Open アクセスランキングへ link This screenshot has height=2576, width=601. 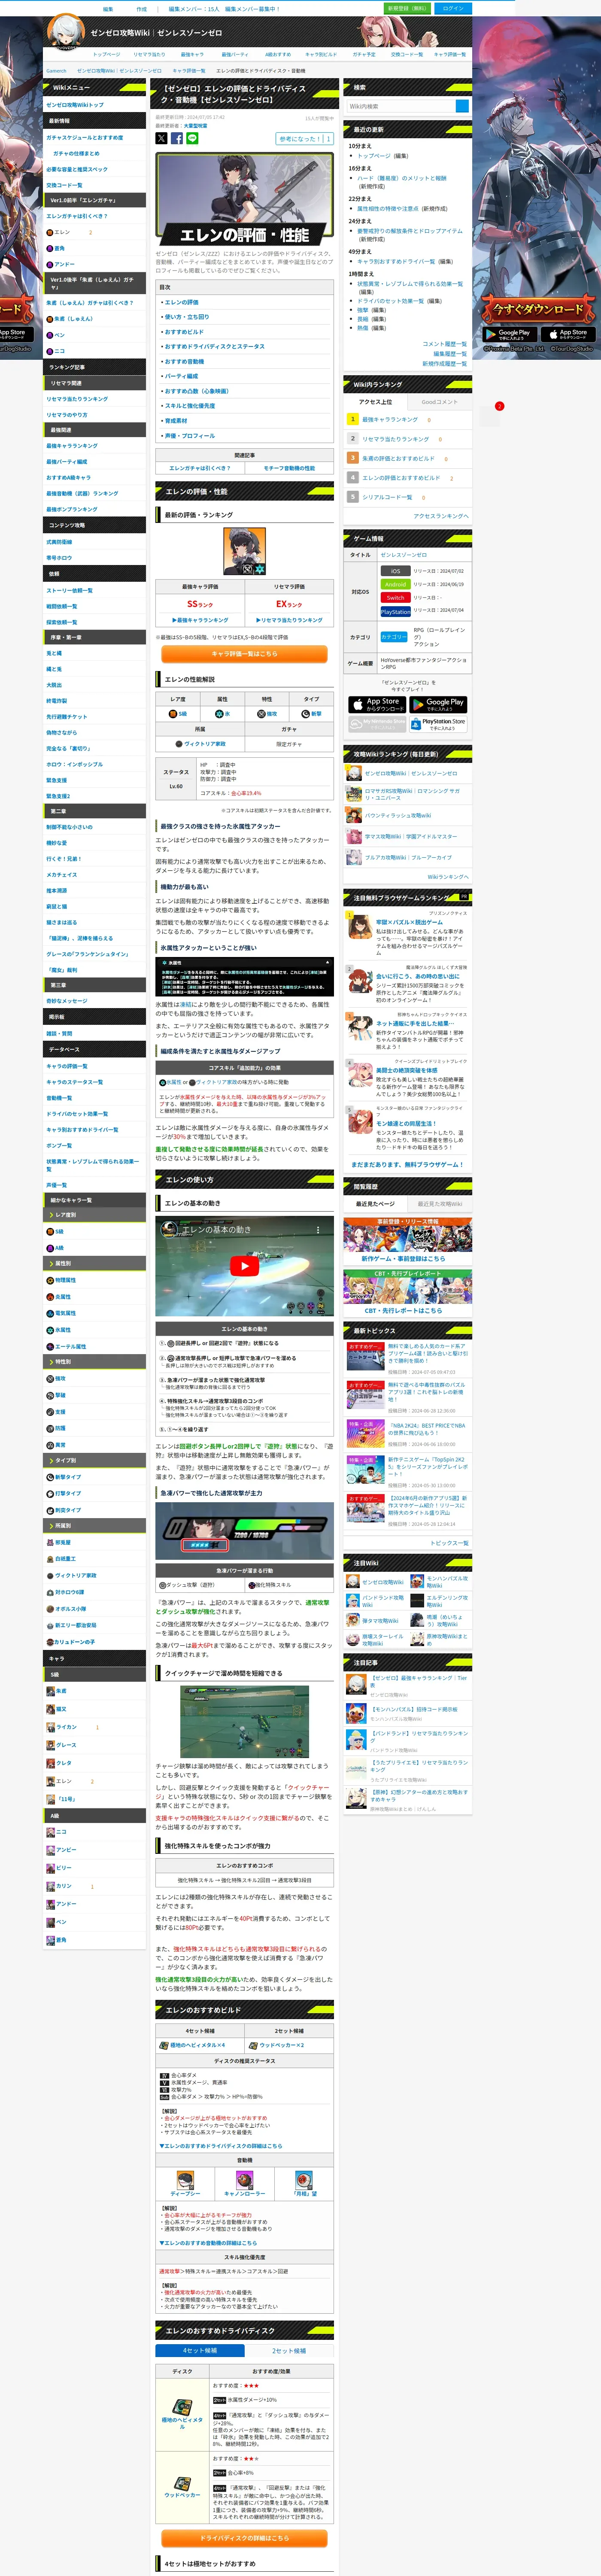point(440,516)
